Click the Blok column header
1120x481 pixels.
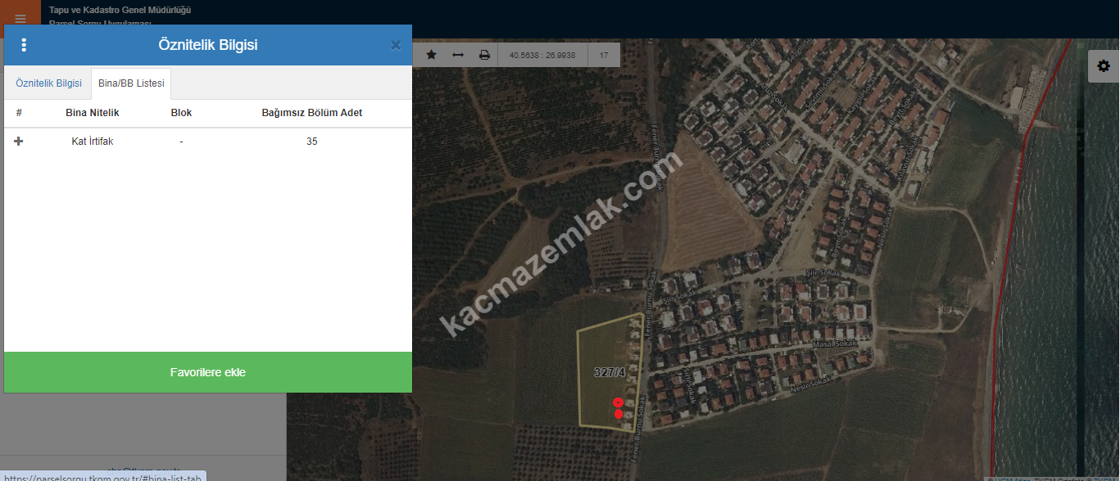181,113
